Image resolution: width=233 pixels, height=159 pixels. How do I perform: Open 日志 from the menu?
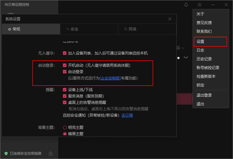tap(211, 50)
